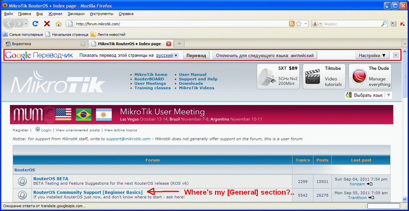Click View unanswered posts link
This screenshot has height=211, width=409.
click(78, 130)
